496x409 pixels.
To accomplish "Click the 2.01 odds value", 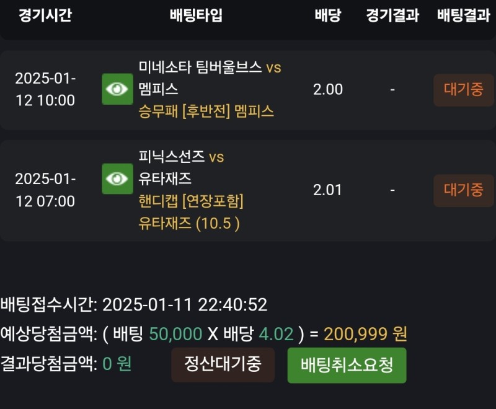I will pos(327,190).
